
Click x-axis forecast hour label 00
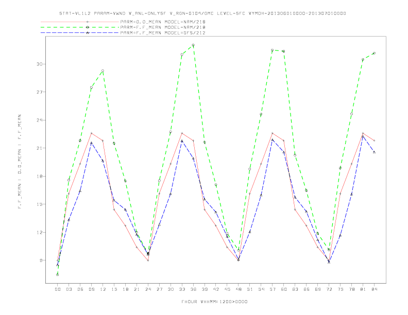coord(58,289)
